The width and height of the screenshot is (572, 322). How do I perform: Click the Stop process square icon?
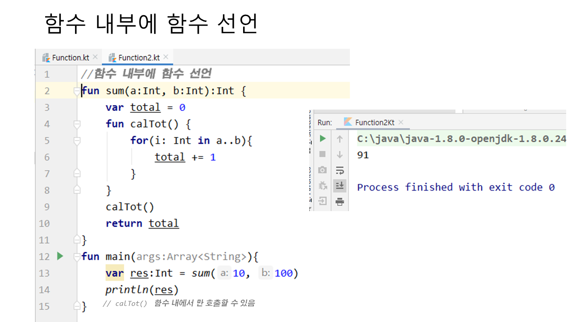tap(322, 154)
